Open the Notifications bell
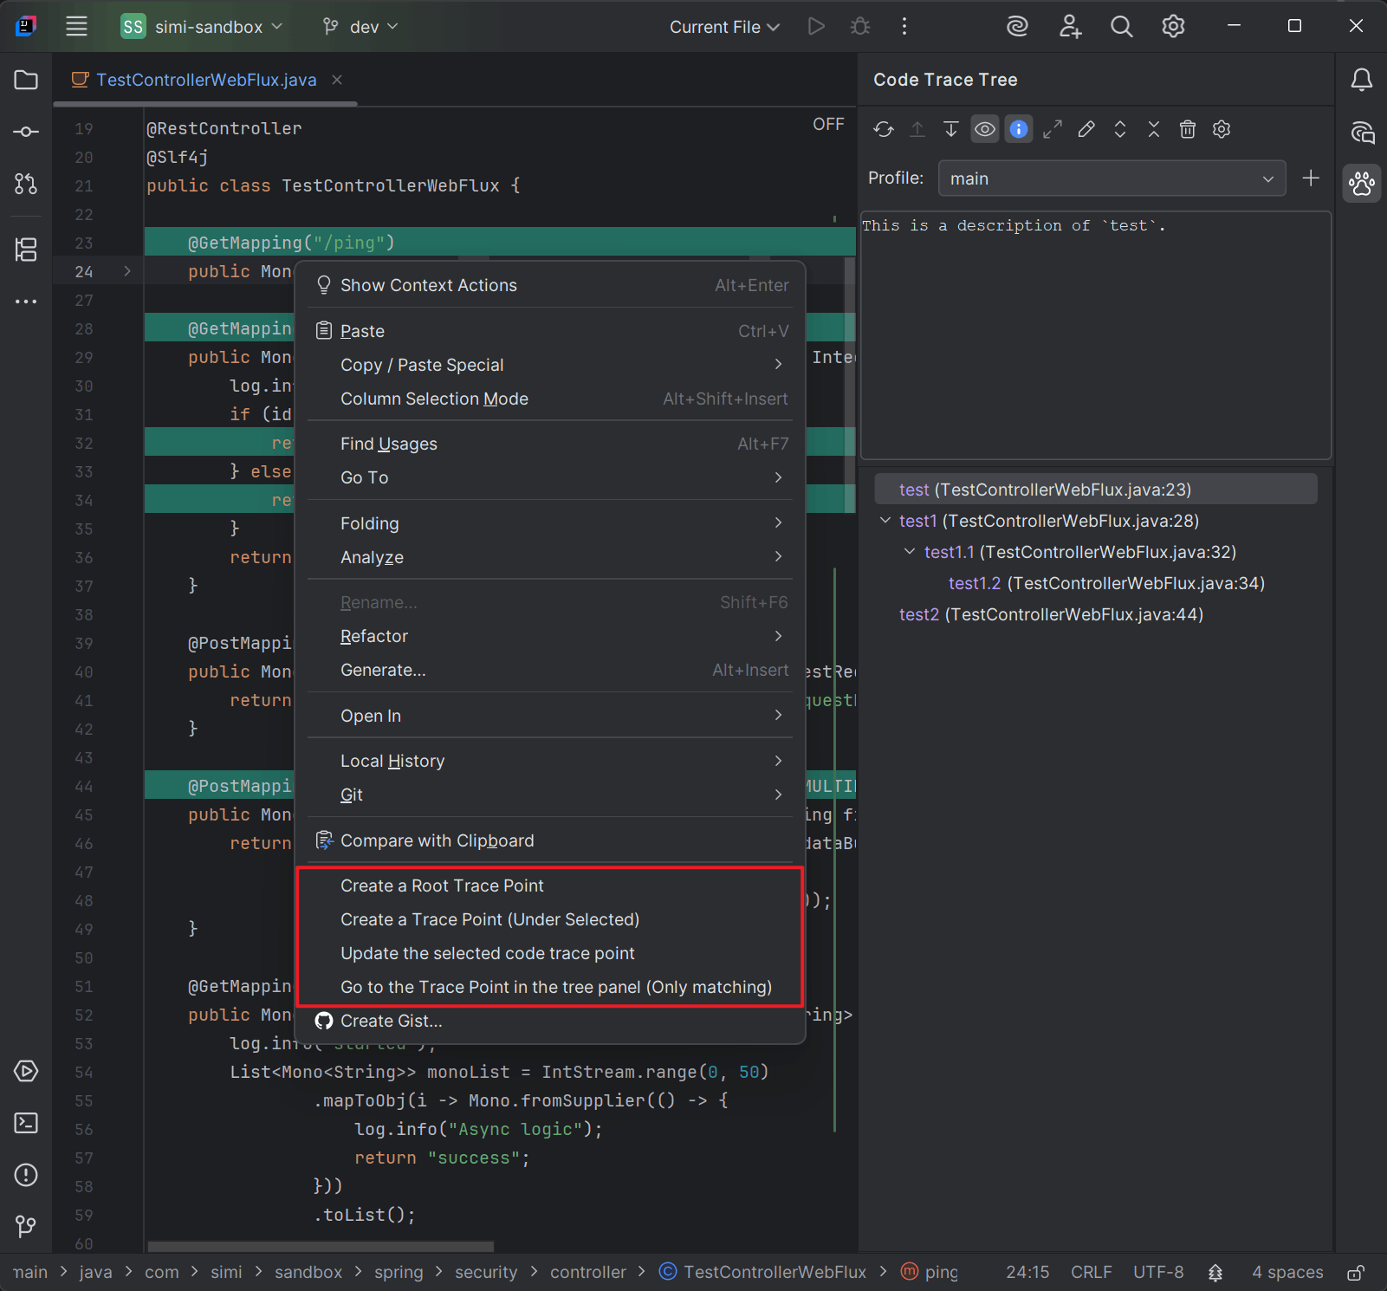Viewport: 1387px width, 1291px height. coord(1362,80)
